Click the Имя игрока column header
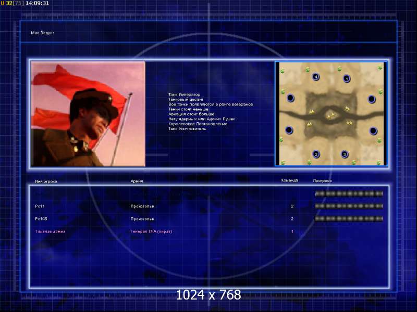417x312 pixels. pyautogui.click(x=46, y=181)
